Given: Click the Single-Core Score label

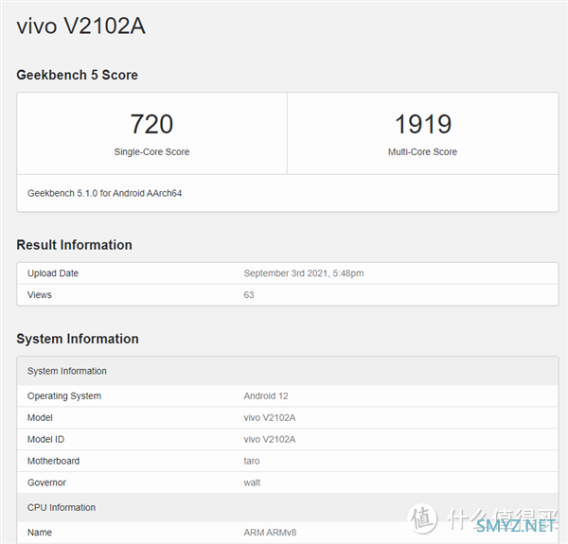Looking at the screenshot, I should click(151, 151).
